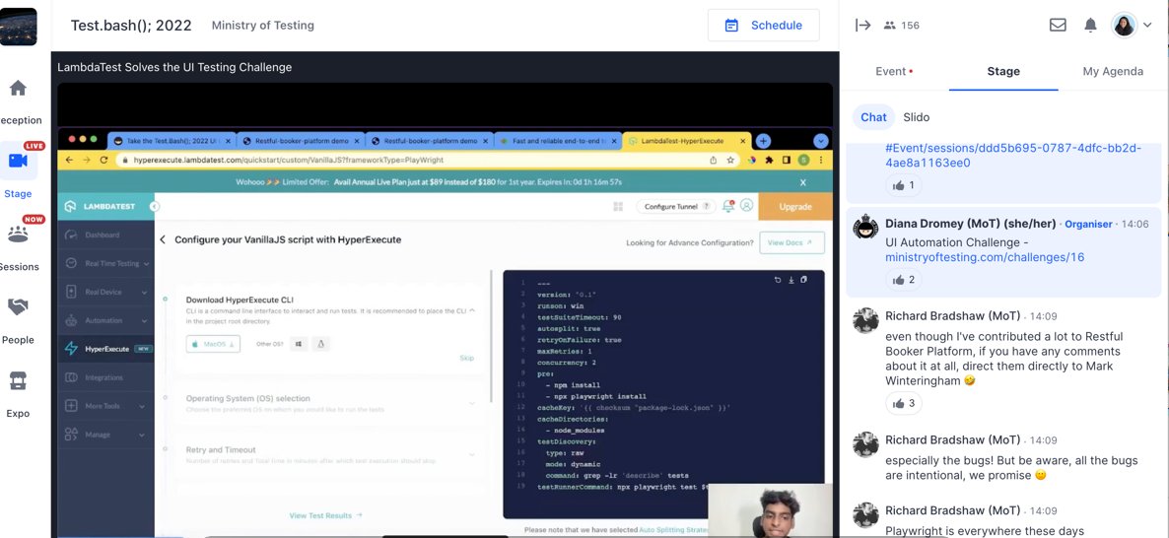Click Richard Bradshaw name on Restful Booker message
The image size is (1169, 538).
tap(952, 316)
